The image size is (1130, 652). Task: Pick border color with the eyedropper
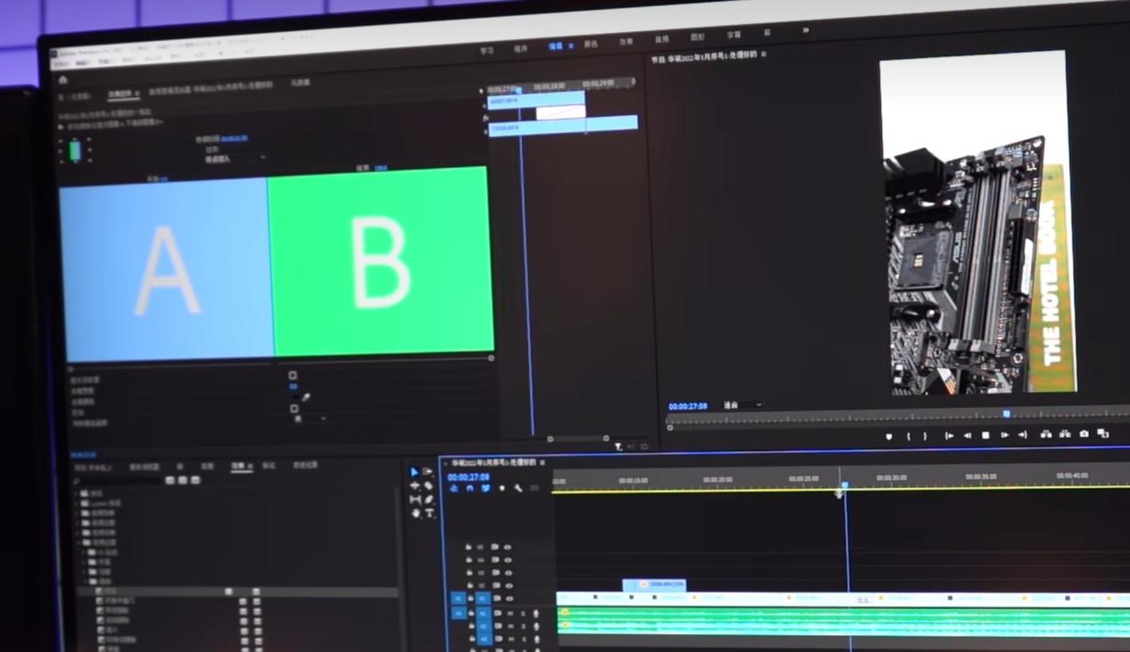[306, 397]
